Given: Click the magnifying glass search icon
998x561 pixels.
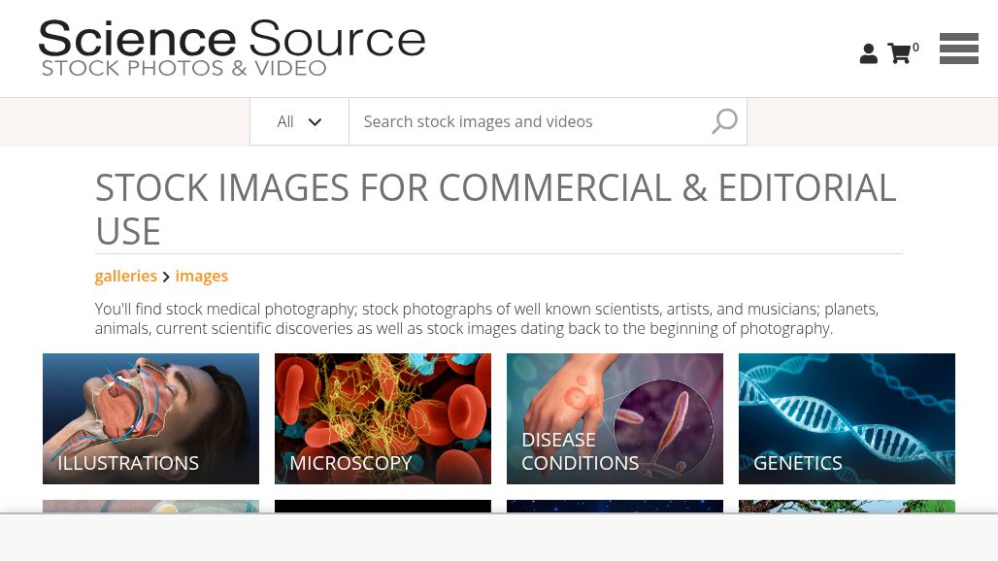Looking at the screenshot, I should (x=724, y=121).
